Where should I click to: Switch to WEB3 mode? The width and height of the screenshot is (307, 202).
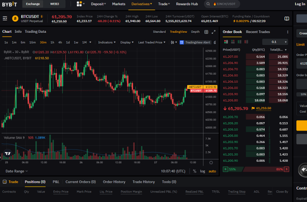55,4
